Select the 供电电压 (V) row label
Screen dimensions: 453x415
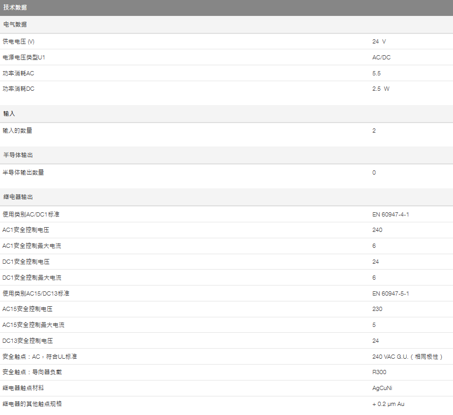[19, 41]
